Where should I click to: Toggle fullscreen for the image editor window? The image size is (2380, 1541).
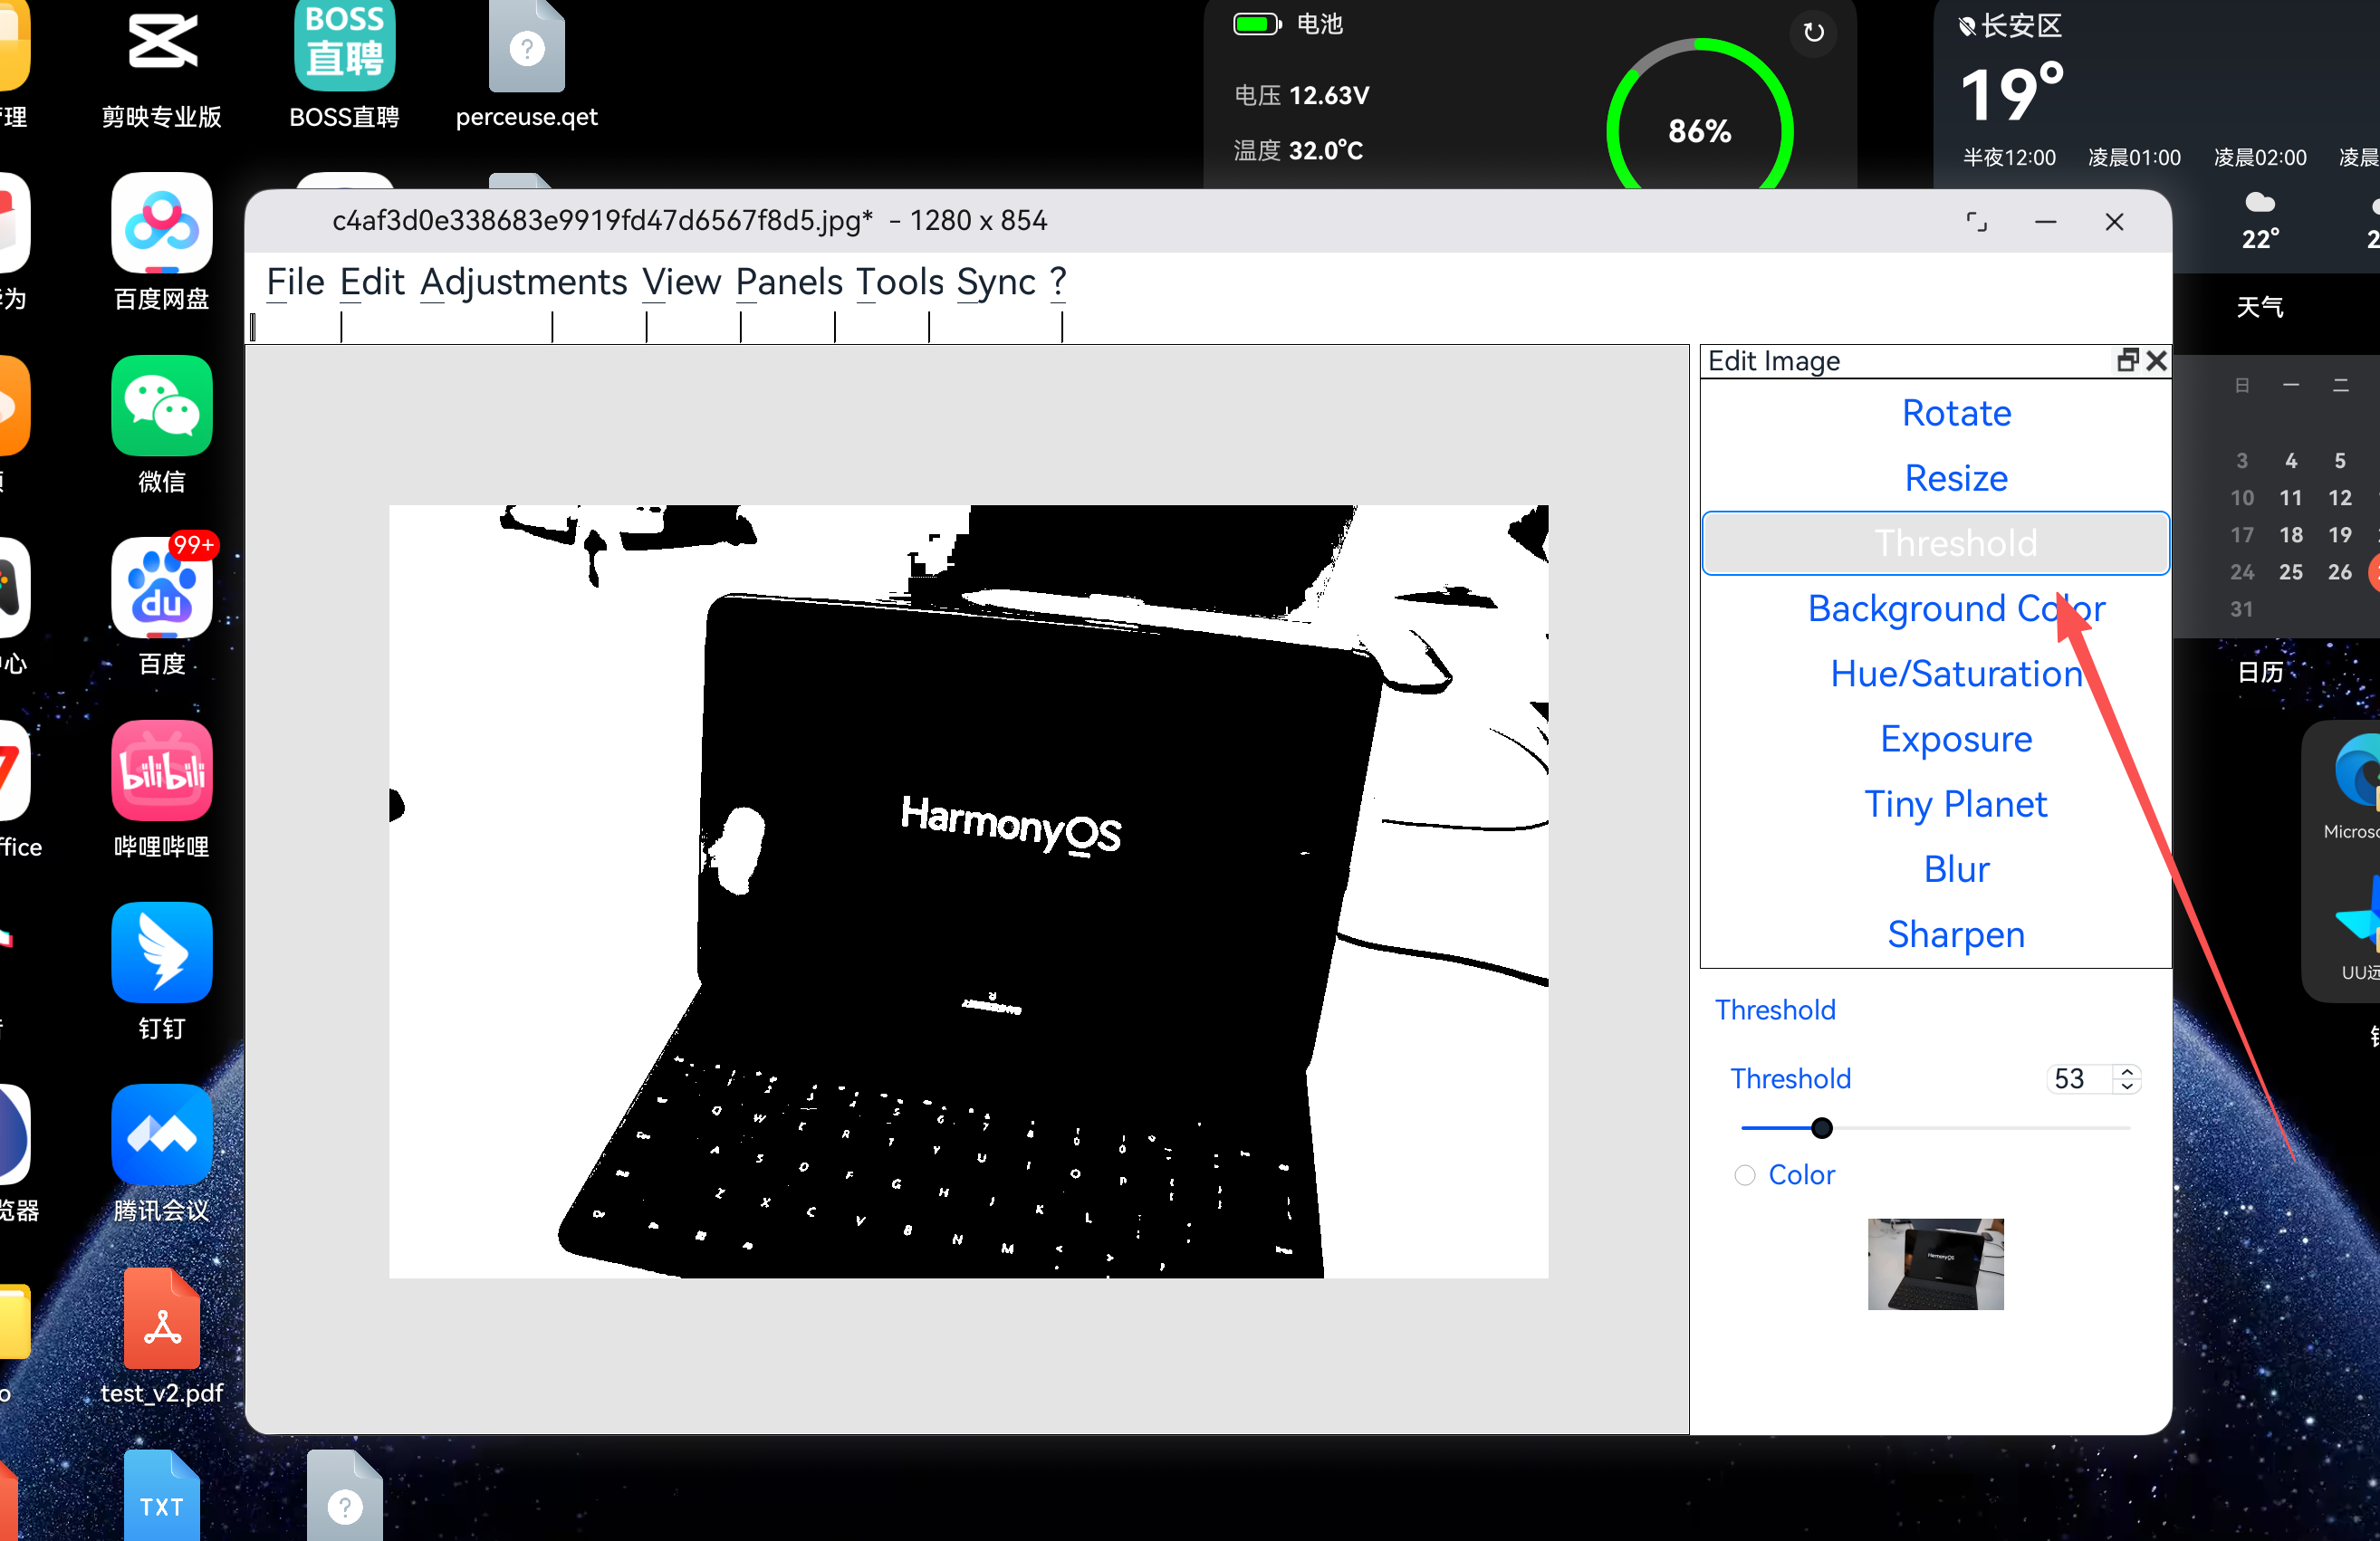pos(1977,221)
